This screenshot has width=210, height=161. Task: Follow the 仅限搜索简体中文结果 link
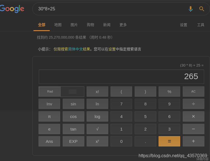tap(72, 49)
